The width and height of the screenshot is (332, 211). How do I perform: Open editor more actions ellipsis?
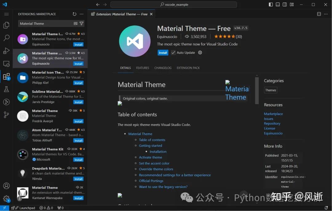[326, 14]
